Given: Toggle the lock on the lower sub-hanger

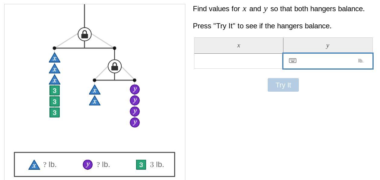Looking at the screenshot, I should coord(115,66).
